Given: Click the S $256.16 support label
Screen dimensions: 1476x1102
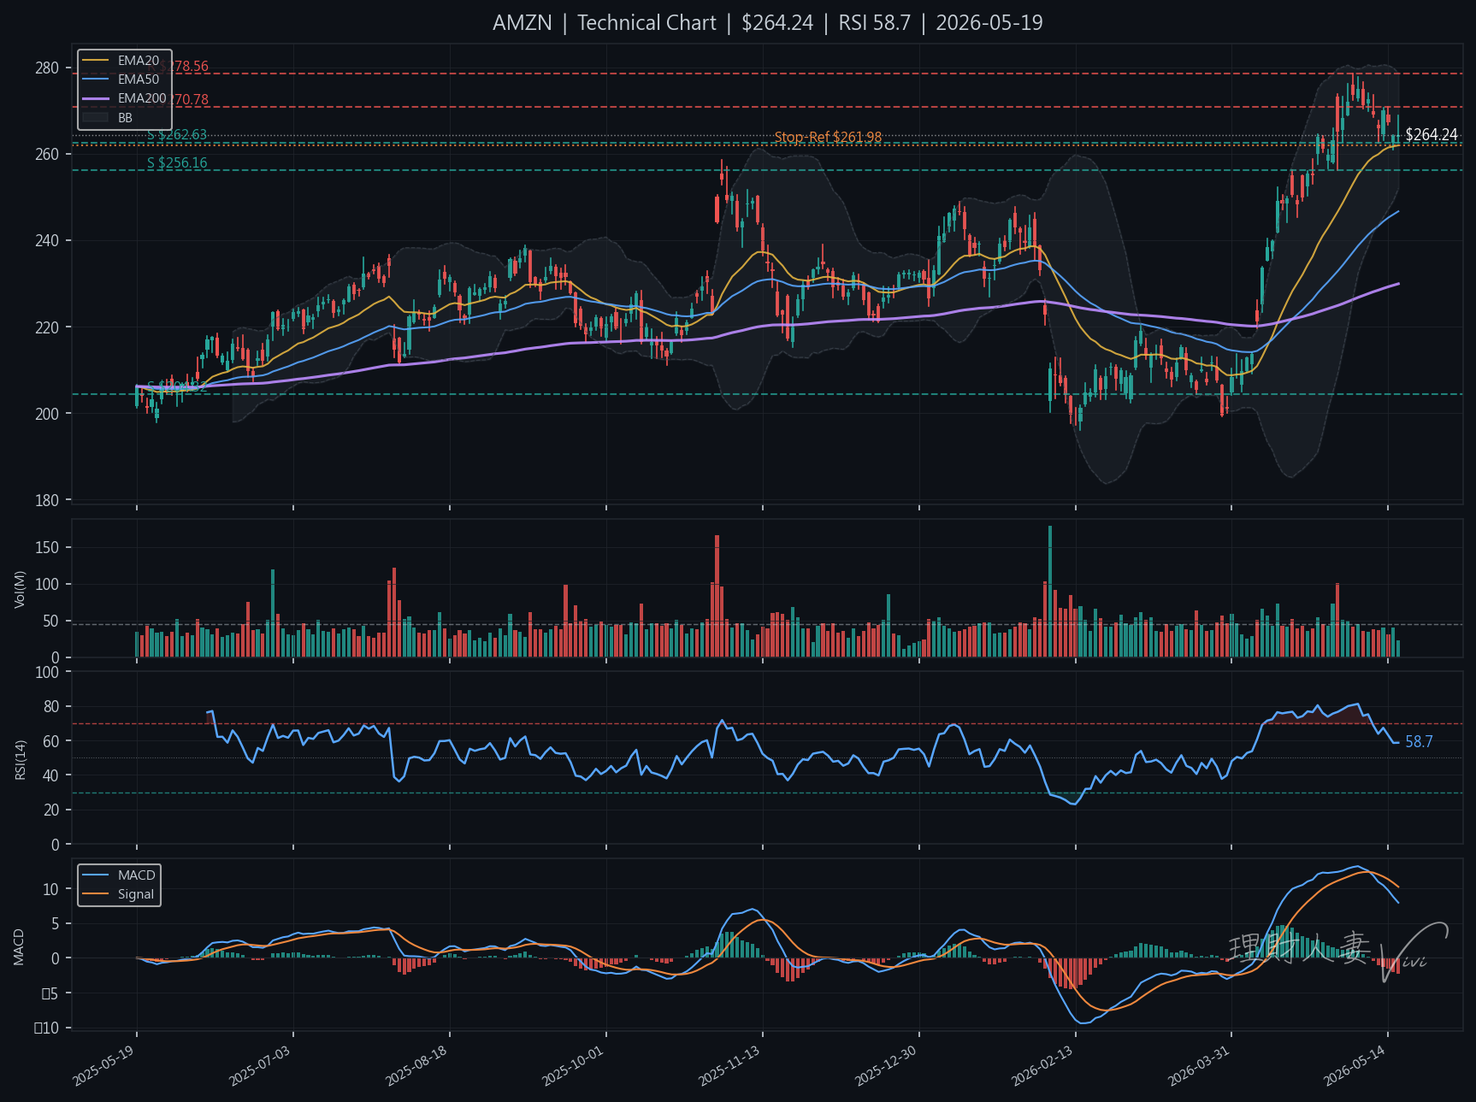Looking at the screenshot, I should click(177, 163).
